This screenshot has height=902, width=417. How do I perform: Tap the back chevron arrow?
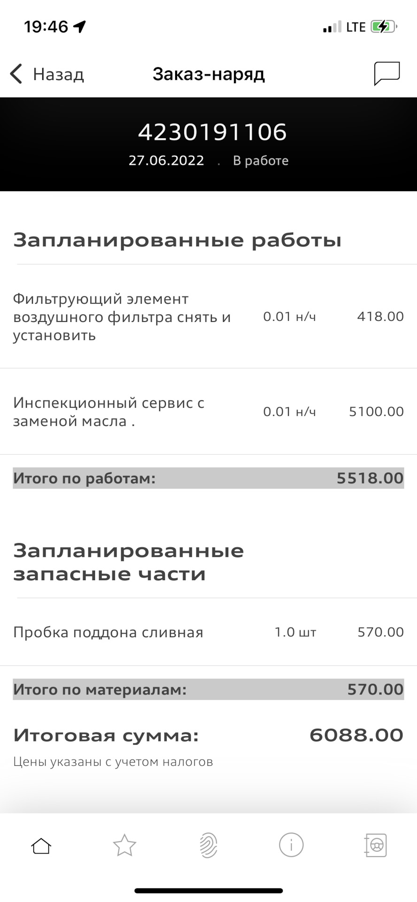click(16, 74)
